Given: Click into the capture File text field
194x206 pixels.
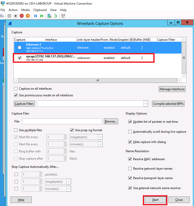Looking at the screenshot, I should [x=62, y=121].
